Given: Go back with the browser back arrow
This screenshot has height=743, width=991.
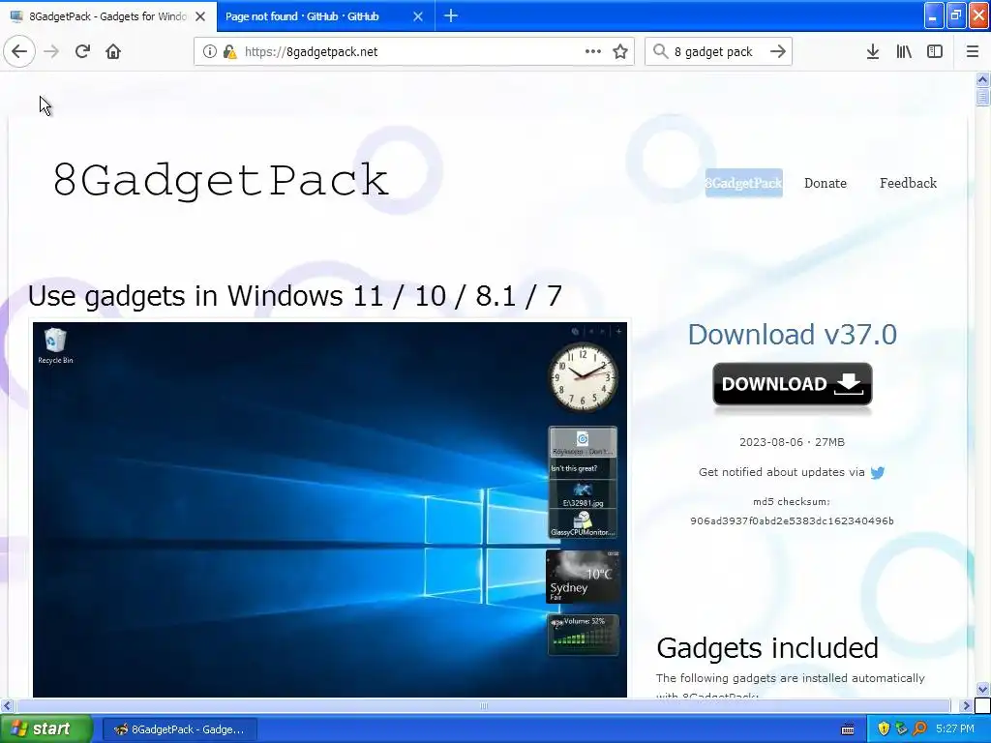Looking at the screenshot, I should click(19, 51).
